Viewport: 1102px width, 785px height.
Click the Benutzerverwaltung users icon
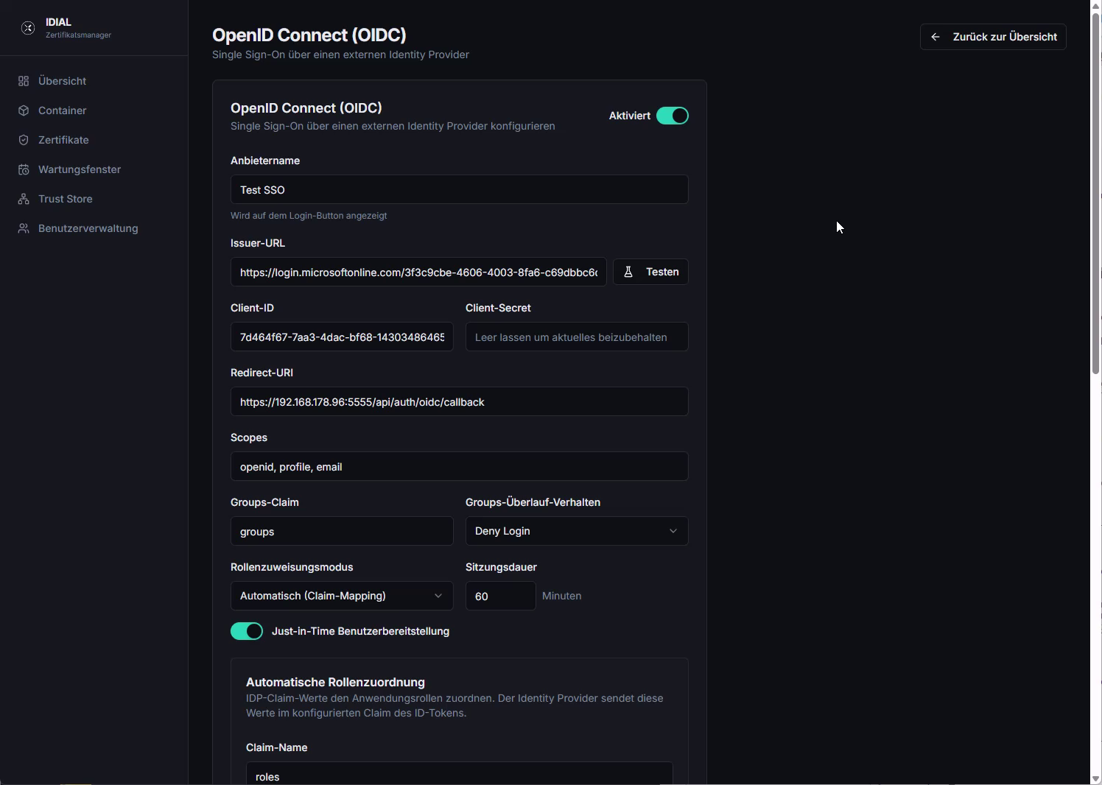pyautogui.click(x=24, y=228)
